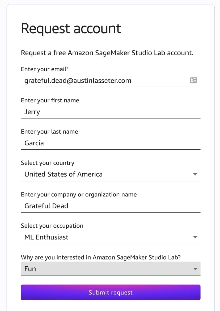Click the last name field containing Garcia
The width and height of the screenshot is (220, 311).
(111, 143)
